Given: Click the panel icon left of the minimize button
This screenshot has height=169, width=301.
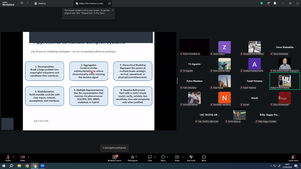Looking at the screenshot, I should click(x=275, y=3).
